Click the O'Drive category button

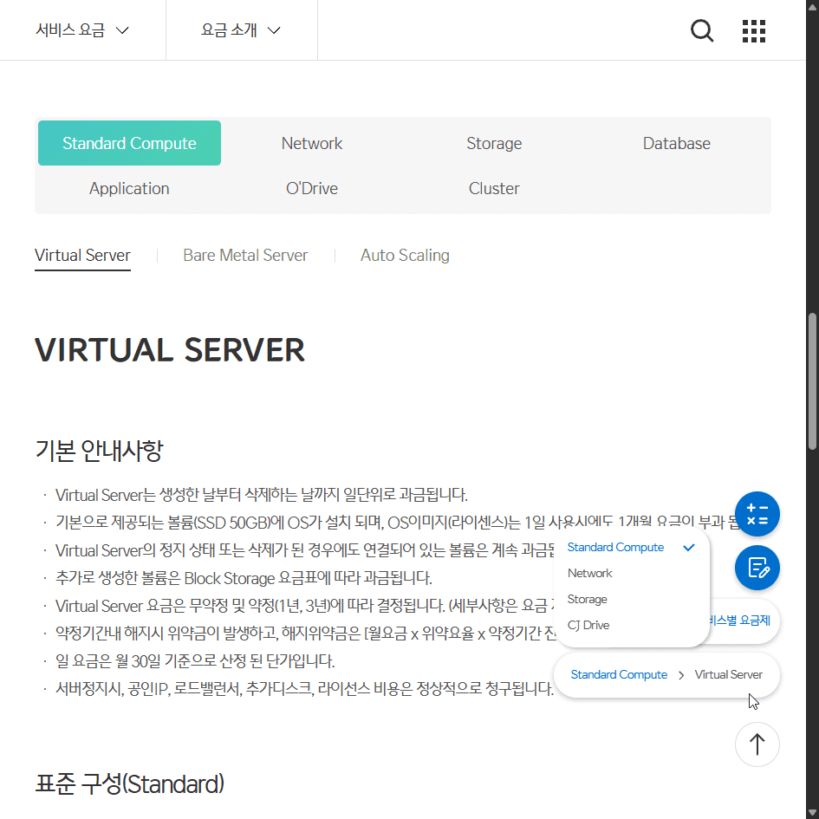312,188
